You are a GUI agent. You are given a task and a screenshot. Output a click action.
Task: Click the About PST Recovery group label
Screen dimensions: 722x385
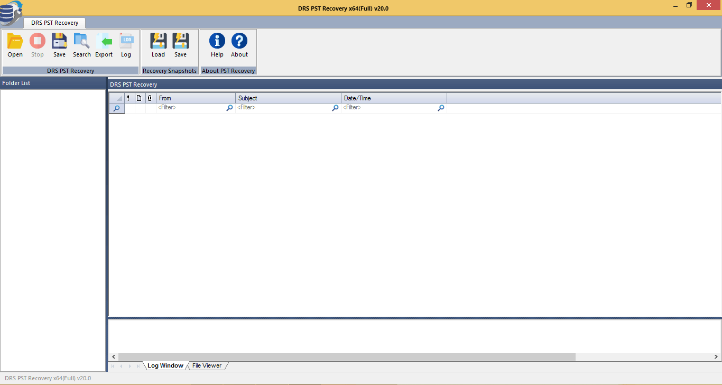pos(228,71)
